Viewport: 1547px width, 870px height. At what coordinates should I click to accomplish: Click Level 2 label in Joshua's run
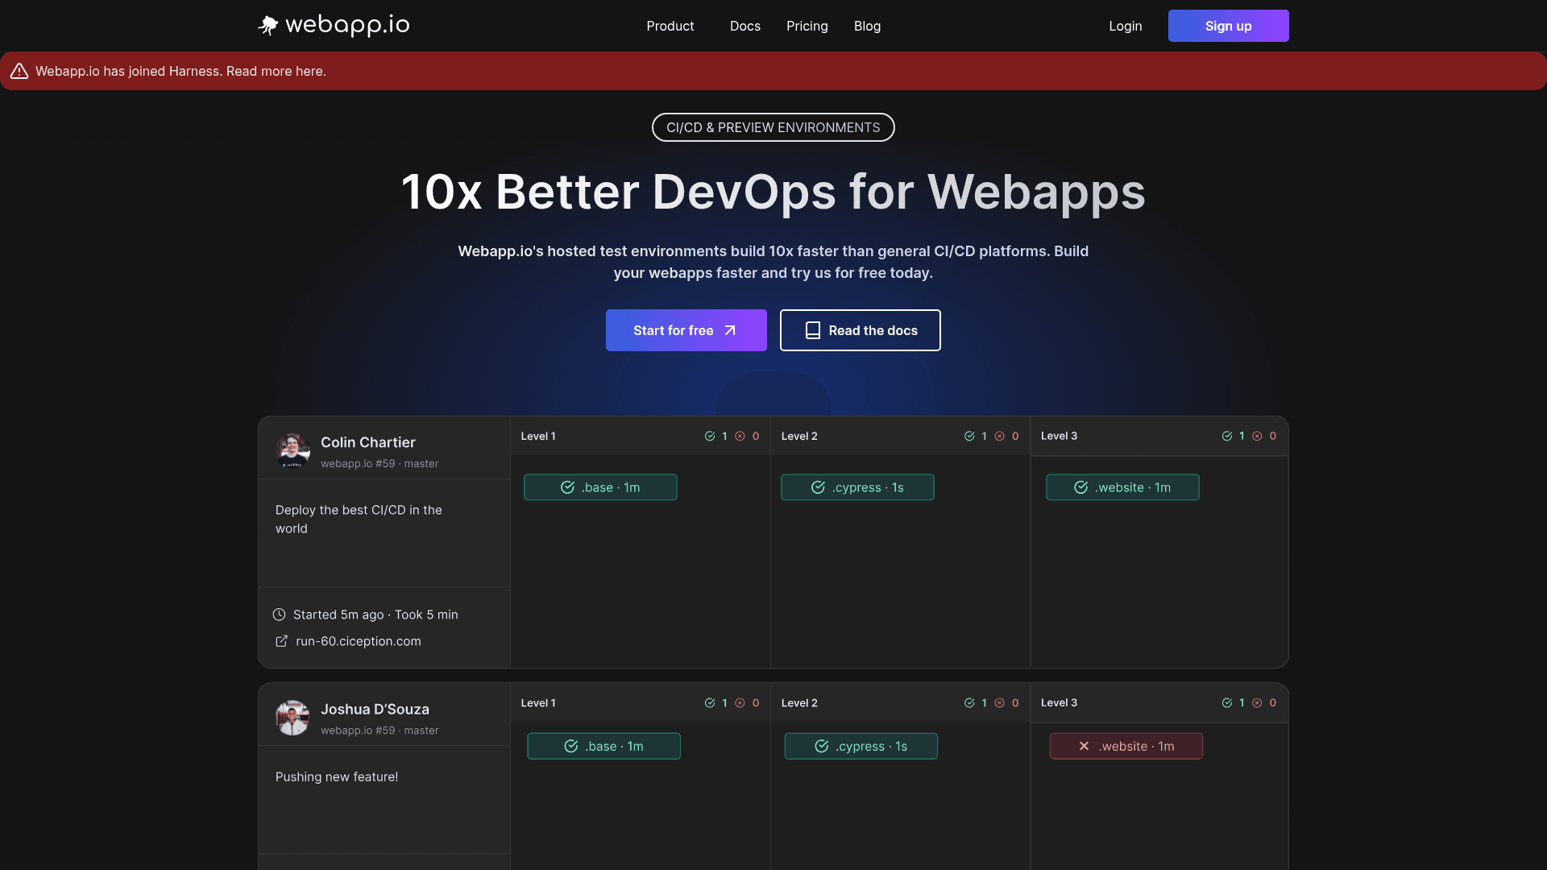point(799,702)
